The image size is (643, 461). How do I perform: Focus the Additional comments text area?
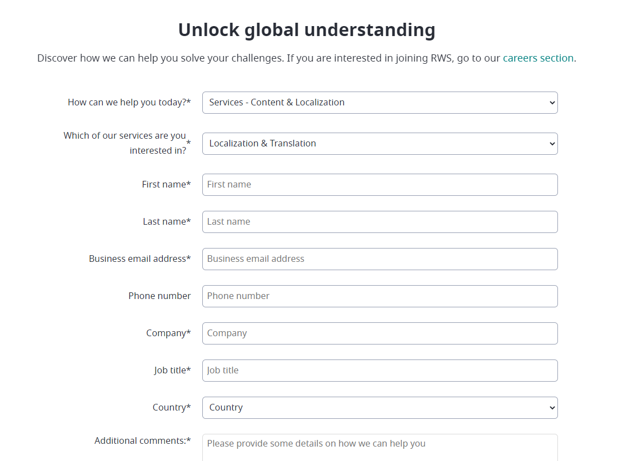tap(380, 447)
